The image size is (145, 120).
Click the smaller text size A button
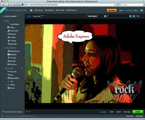[x=11, y=4]
